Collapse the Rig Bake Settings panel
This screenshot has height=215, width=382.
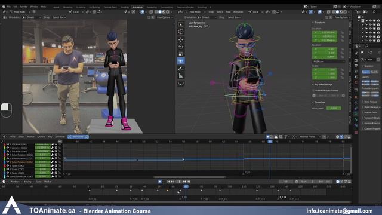tap(323, 85)
